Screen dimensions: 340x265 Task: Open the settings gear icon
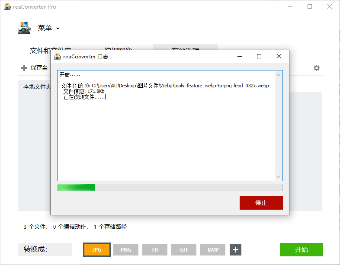coord(317,68)
